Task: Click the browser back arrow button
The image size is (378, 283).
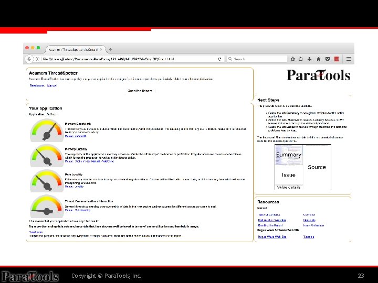Action: [29, 59]
